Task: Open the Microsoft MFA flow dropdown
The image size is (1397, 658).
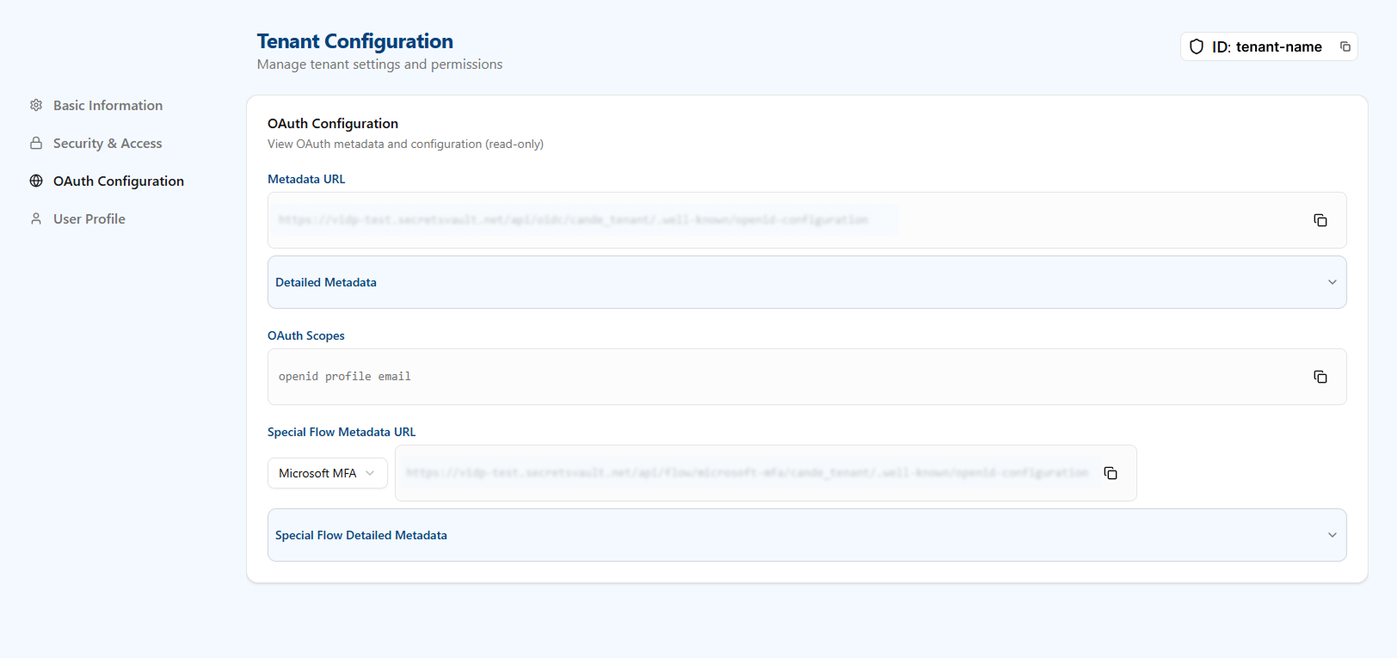Action: click(328, 473)
